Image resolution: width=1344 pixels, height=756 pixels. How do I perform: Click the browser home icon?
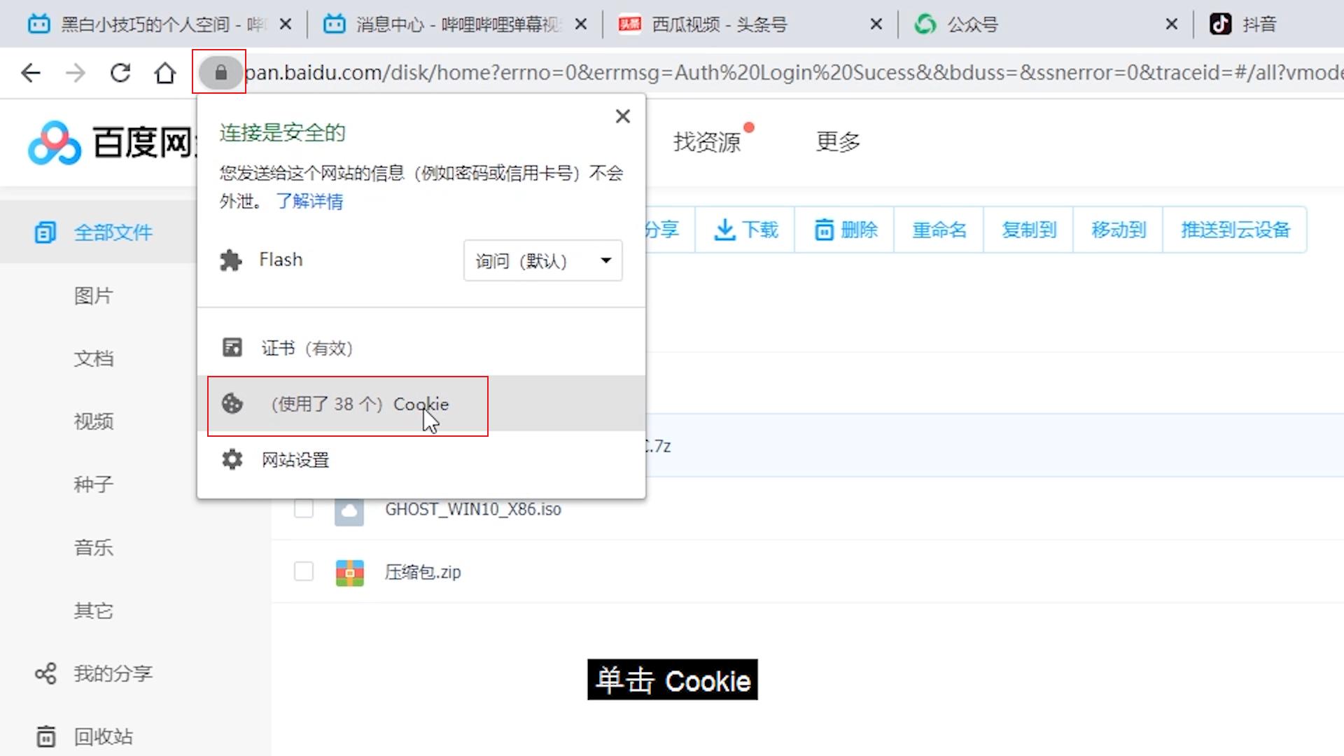[x=164, y=72]
